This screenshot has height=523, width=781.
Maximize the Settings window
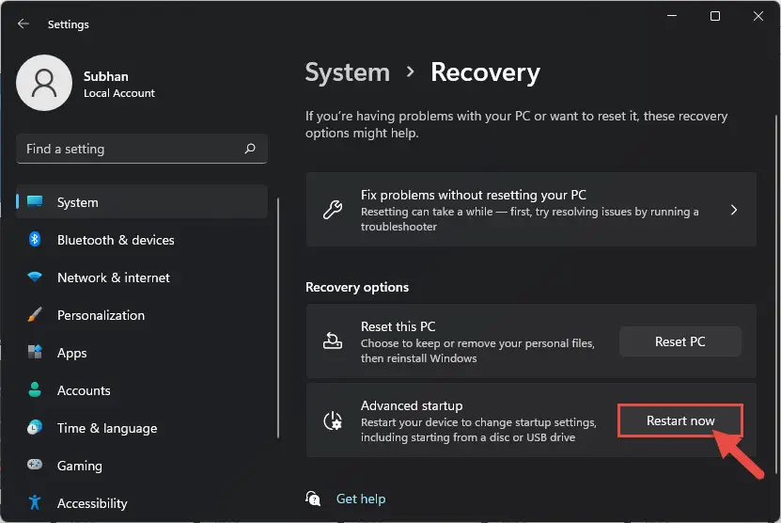click(715, 16)
